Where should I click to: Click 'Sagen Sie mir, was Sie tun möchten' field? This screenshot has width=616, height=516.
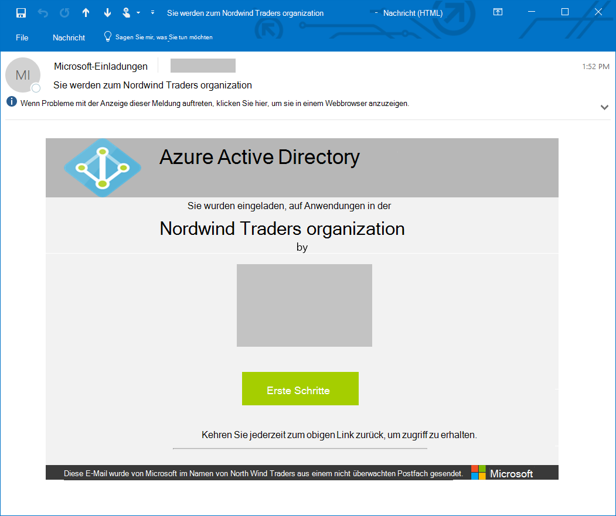[164, 37]
